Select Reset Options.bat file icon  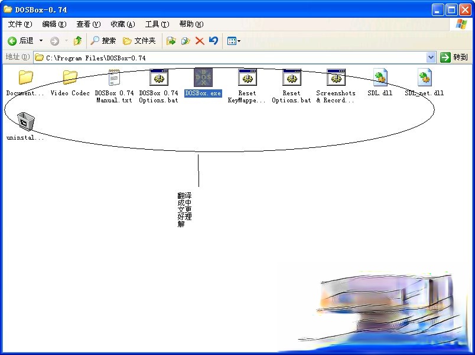291,78
